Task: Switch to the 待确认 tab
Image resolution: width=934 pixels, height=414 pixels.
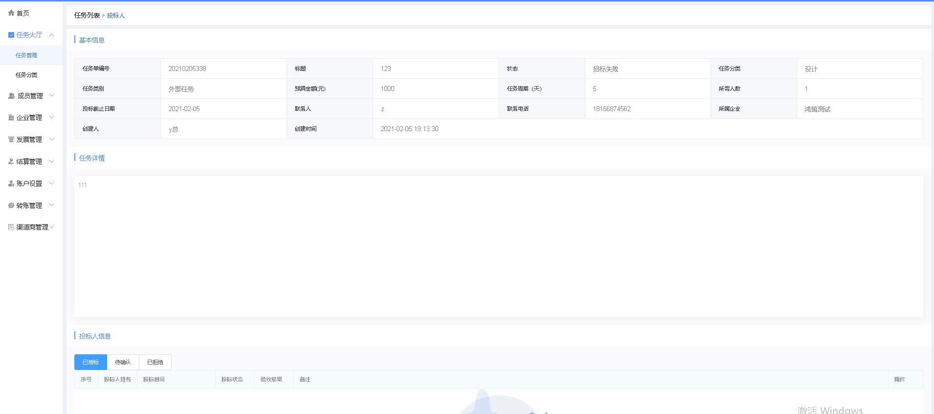Action: pyautogui.click(x=123, y=362)
